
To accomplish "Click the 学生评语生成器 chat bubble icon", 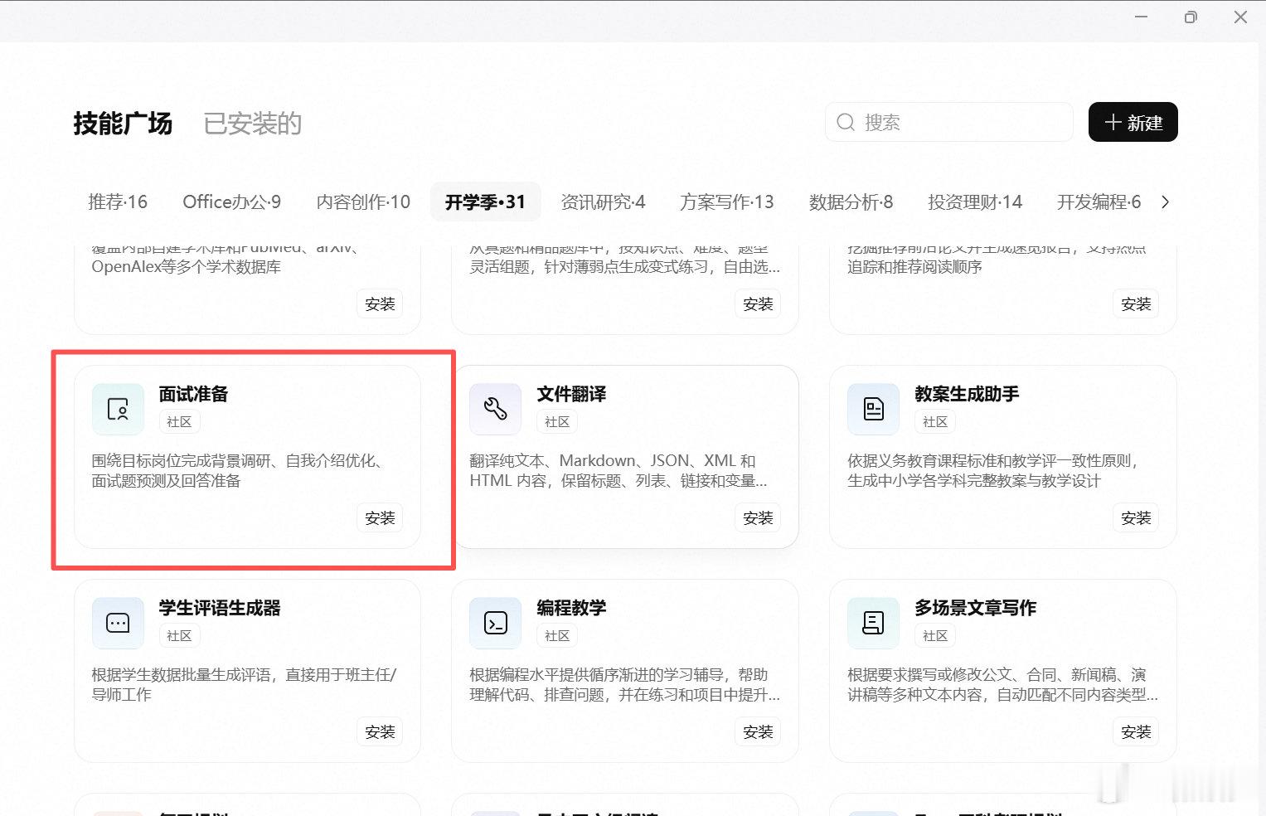I will click(x=118, y=623).
